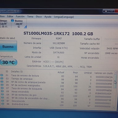Click the Detalles ID column header
The width and height of the screenshot is (118, 118).
tap(17, 72)
